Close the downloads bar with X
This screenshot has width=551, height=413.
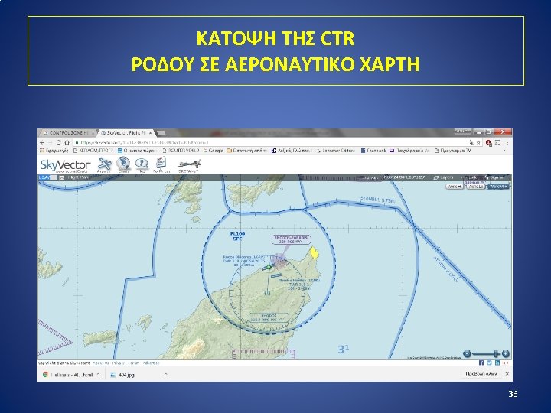click(507, 374)
